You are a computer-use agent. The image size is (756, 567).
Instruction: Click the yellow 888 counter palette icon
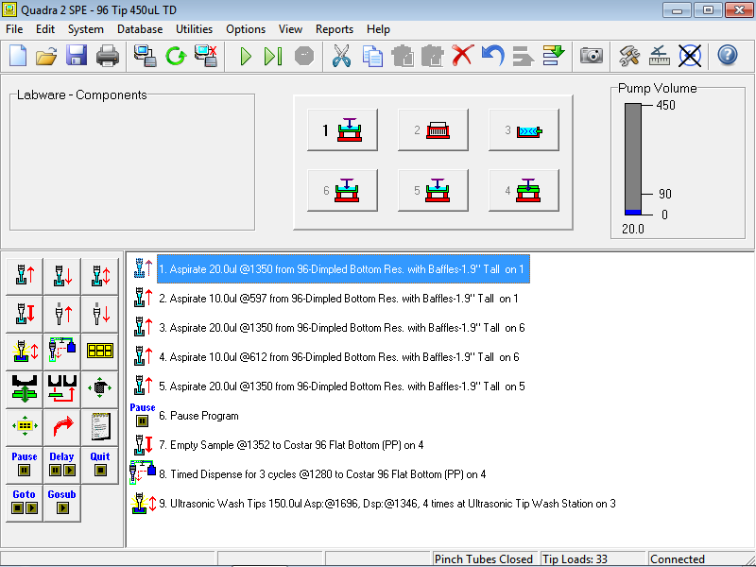click(x=100, y=352)
